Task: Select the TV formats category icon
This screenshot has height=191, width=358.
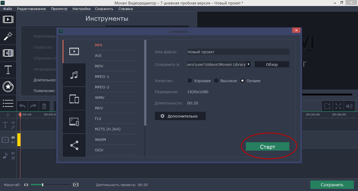Action: point(74,122)
